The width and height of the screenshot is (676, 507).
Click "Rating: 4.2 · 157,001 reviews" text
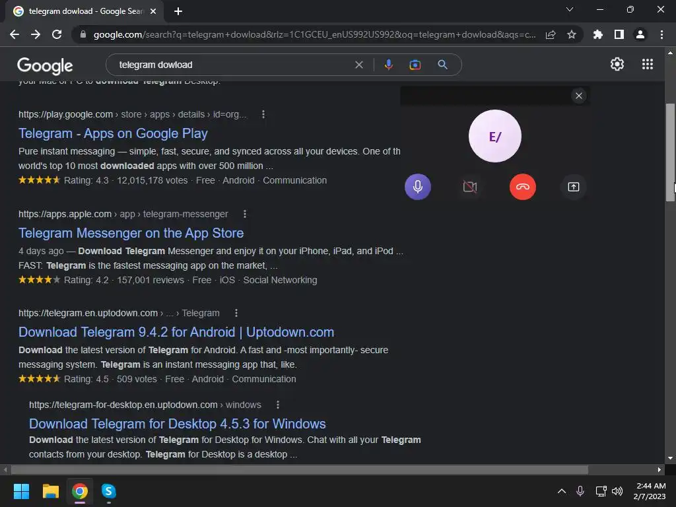(x=124, y=280)
